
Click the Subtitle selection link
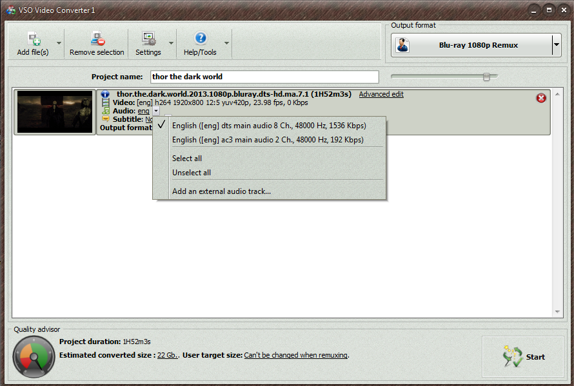149,119
